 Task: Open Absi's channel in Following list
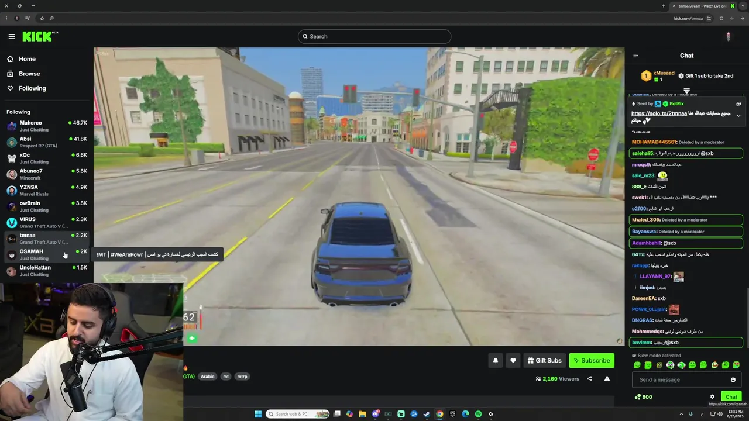pyautogui.click(x=47, y=142)
